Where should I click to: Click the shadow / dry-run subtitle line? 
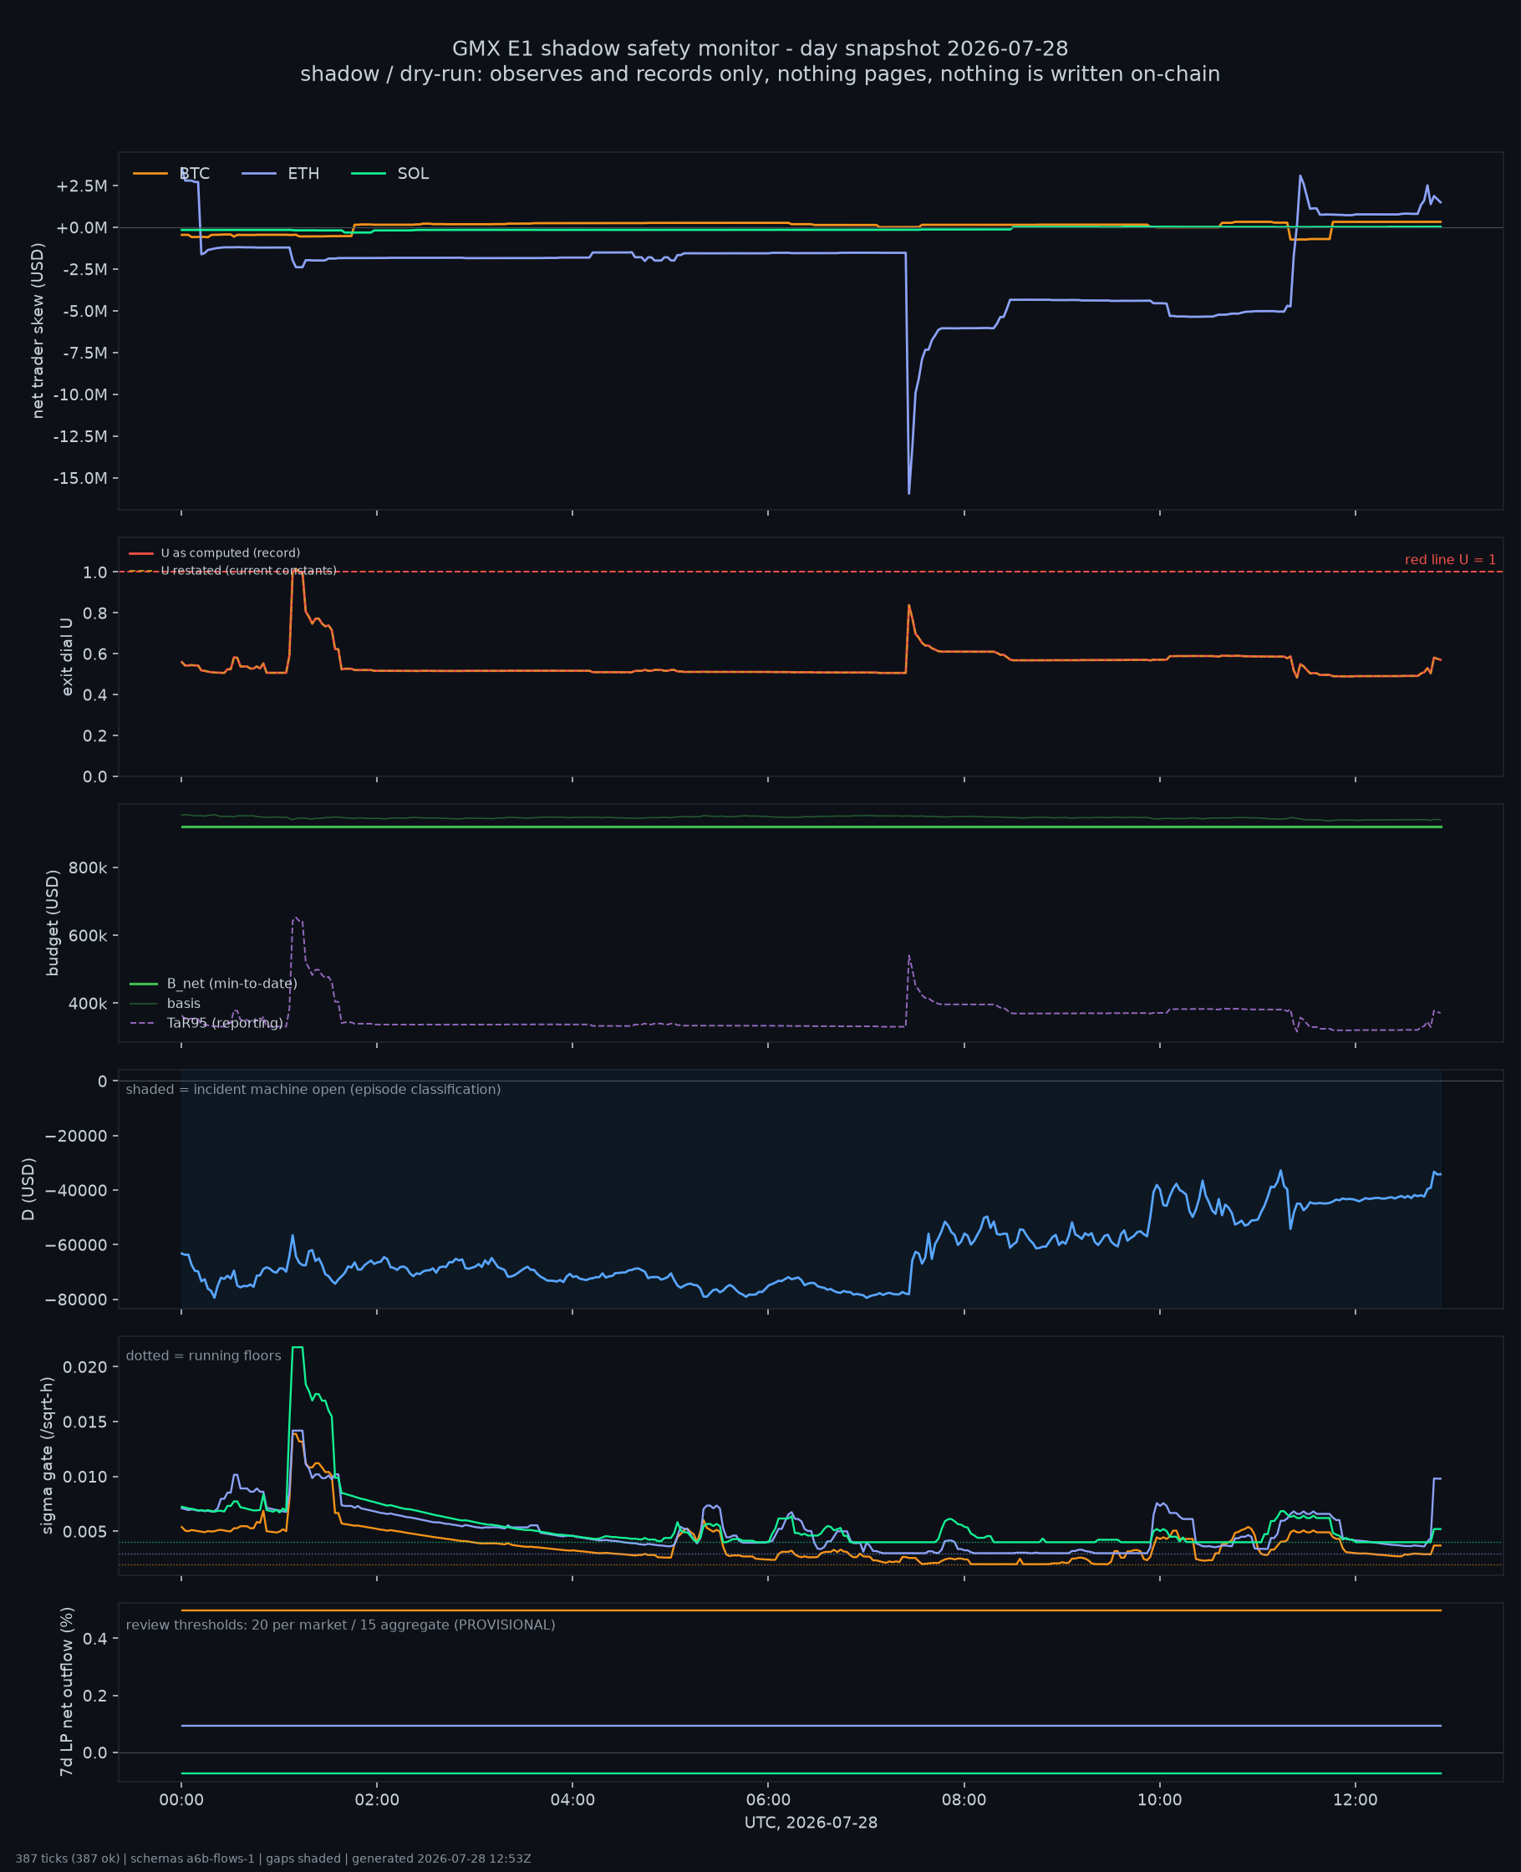pos(760,74)
